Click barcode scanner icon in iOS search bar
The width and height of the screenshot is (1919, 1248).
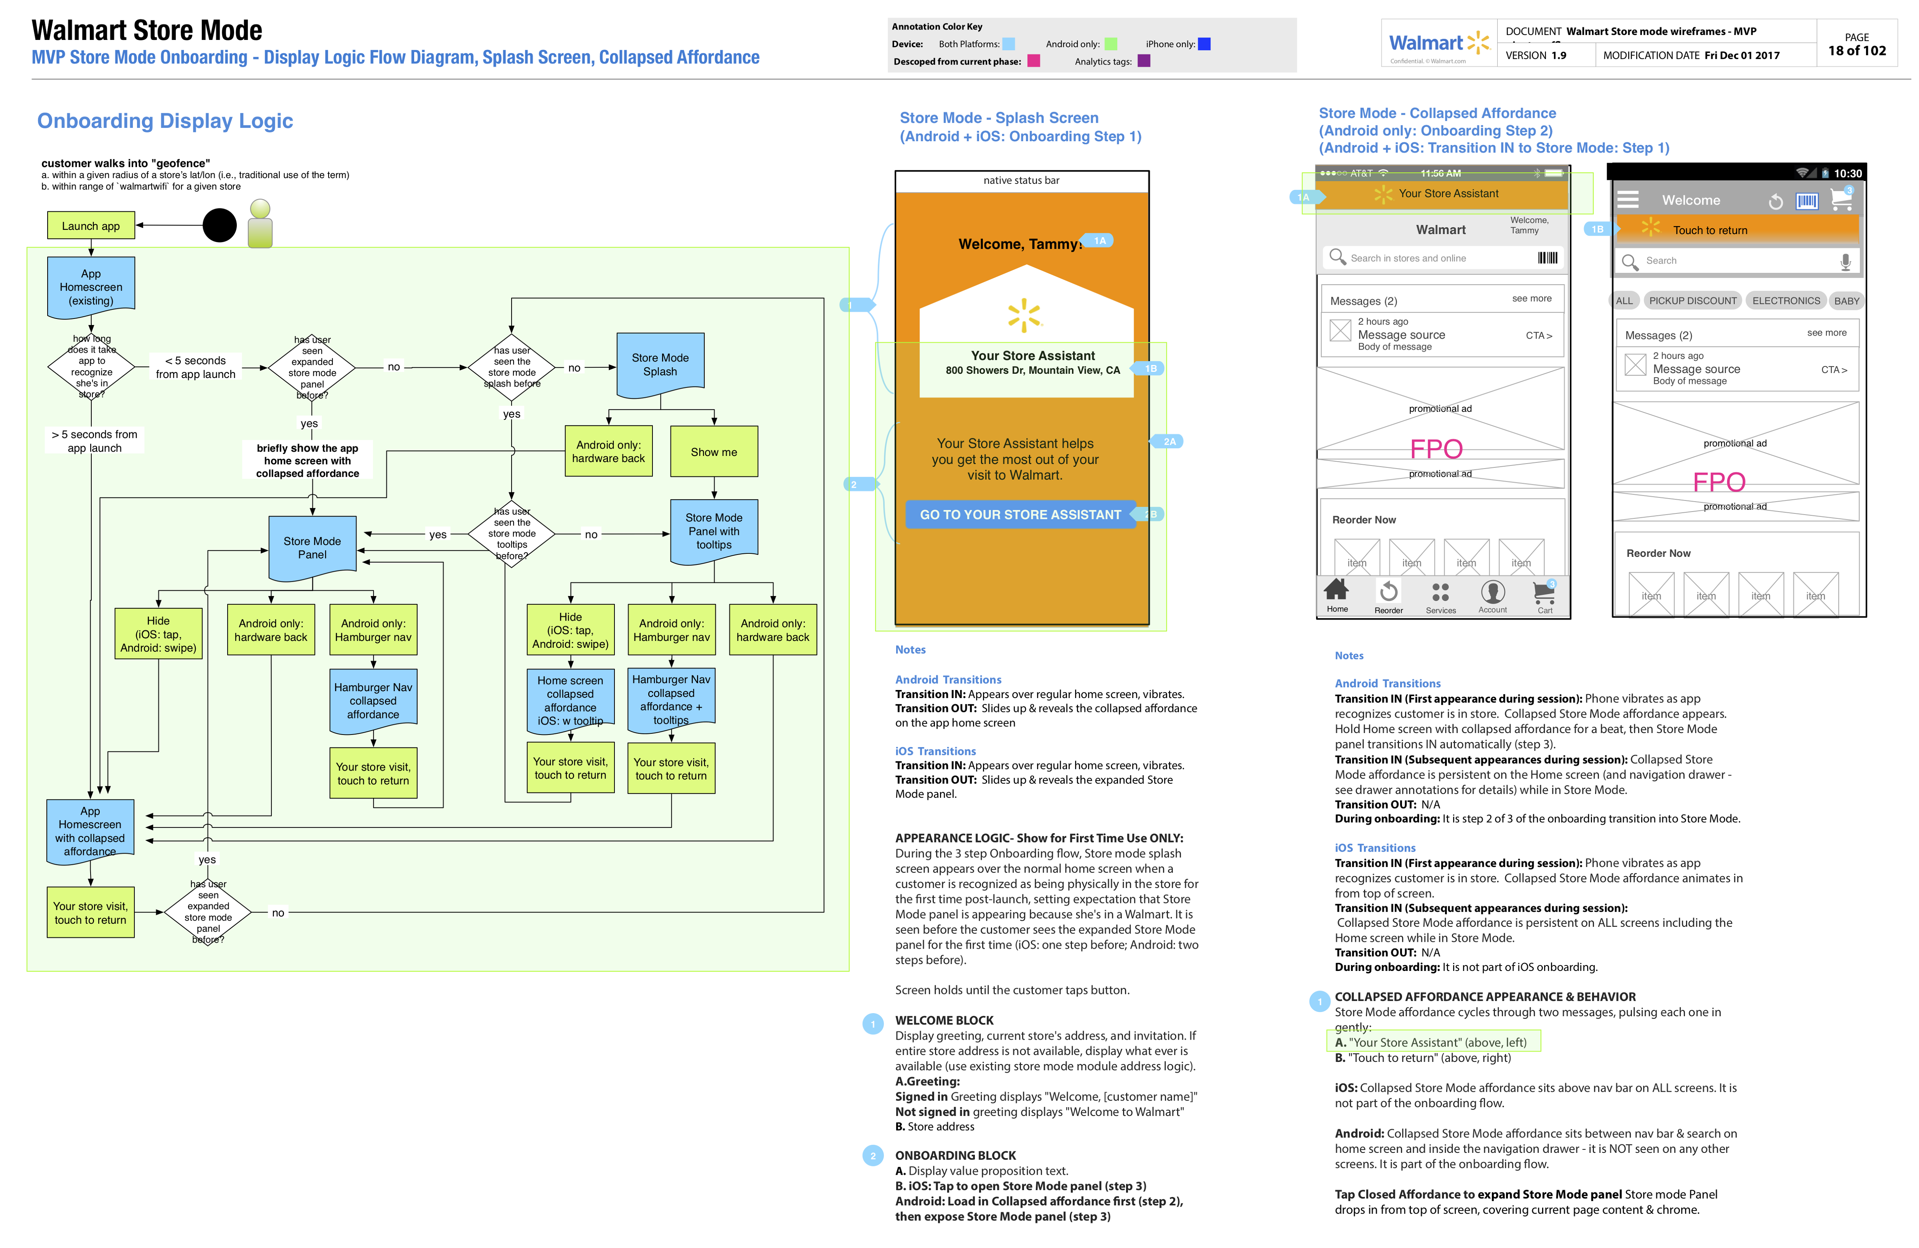pyautogui.click(x=1547, y=258)
